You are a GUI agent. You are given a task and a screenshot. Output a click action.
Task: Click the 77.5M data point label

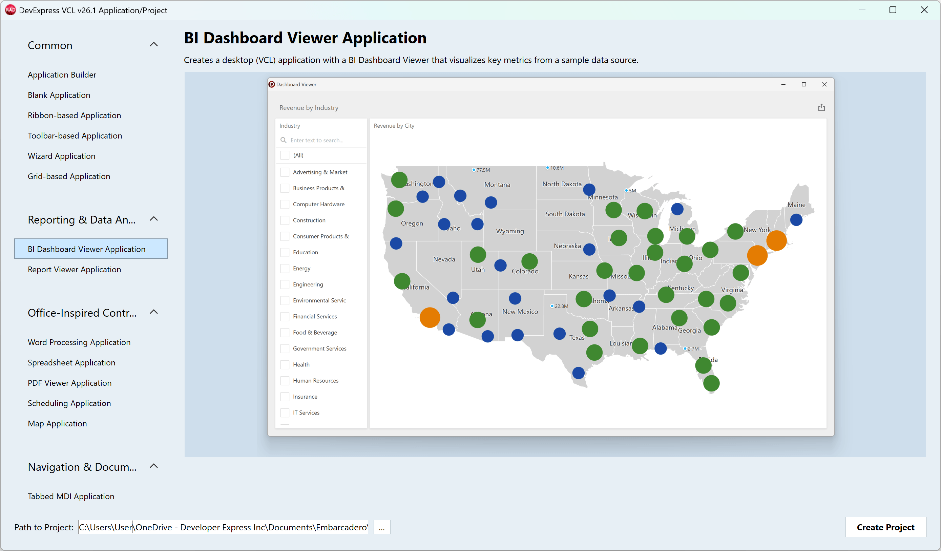483,170
